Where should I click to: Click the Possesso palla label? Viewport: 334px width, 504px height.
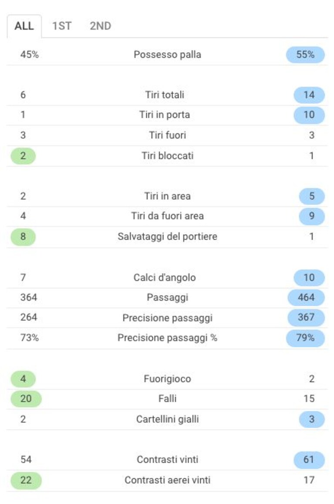tap(168, 54)
